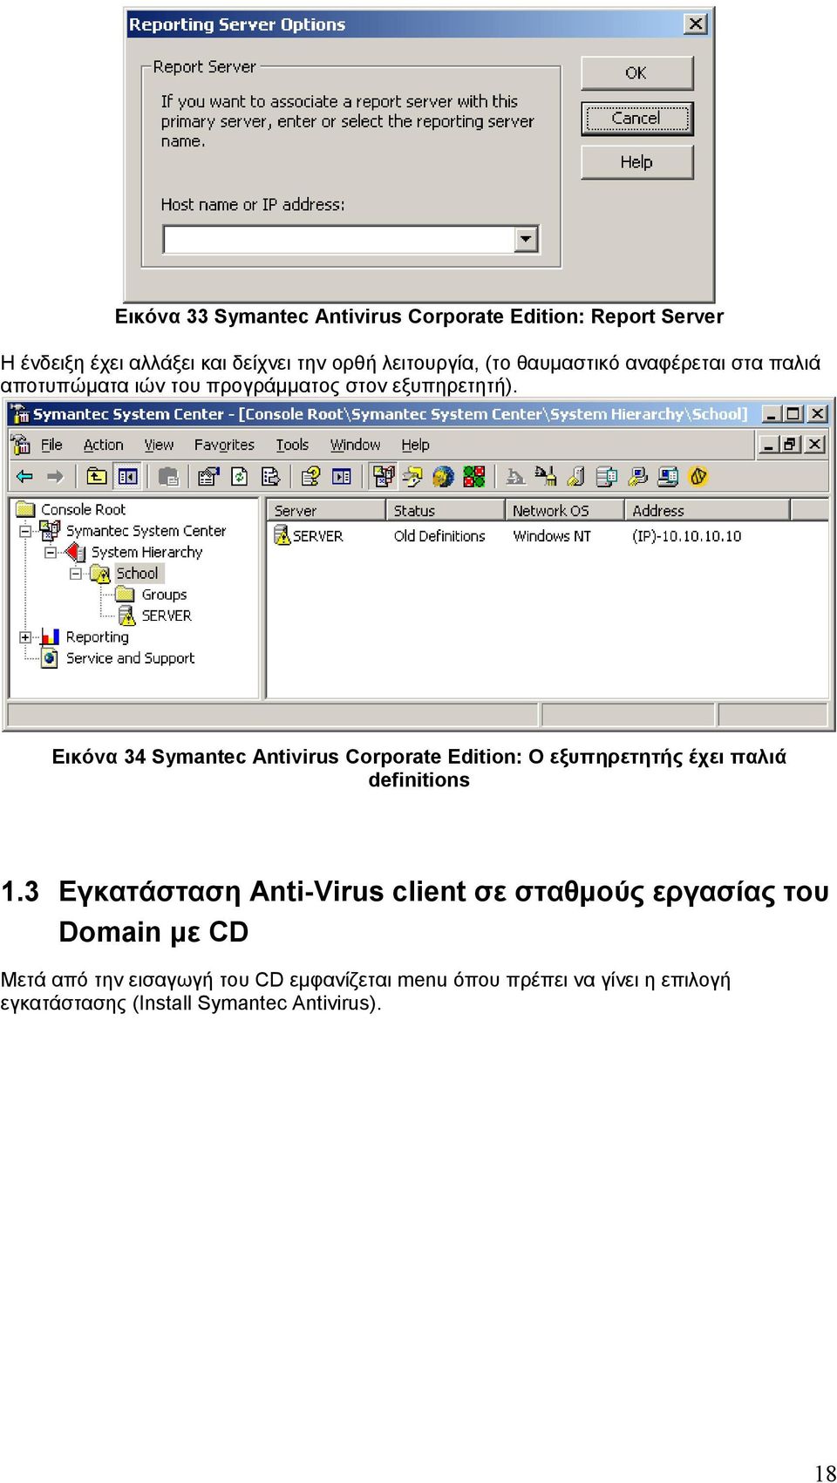This screenshot has width=837, height=1483.
Task: Click the round yellow shield toolbar icon
Action: tap(698, 477)
